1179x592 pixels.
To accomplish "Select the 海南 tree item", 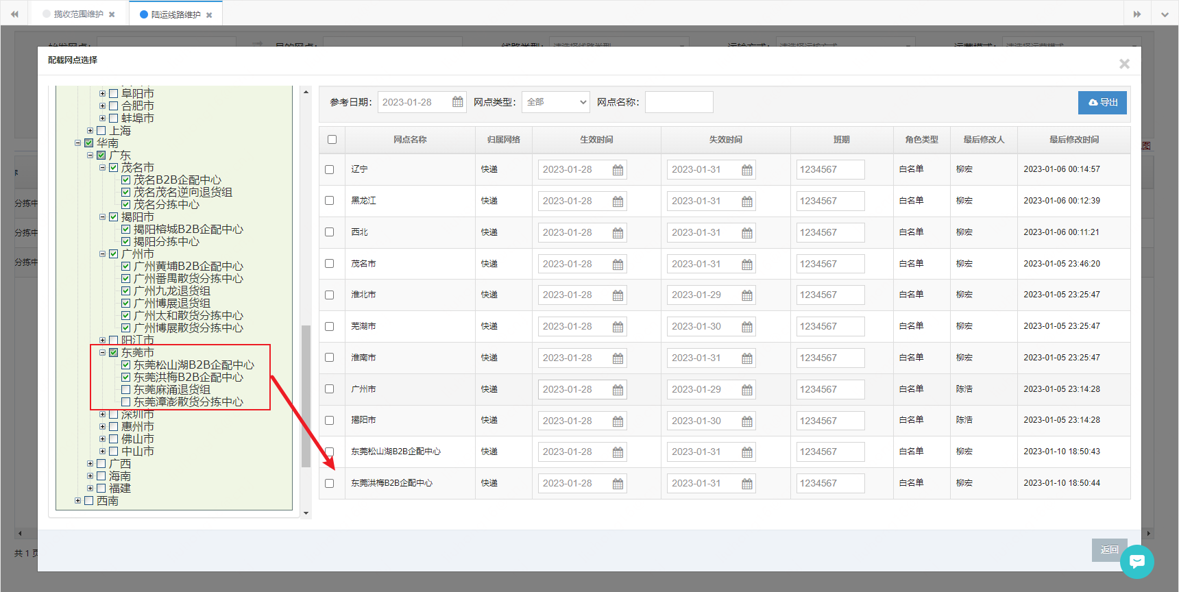I will click(120, 476).
